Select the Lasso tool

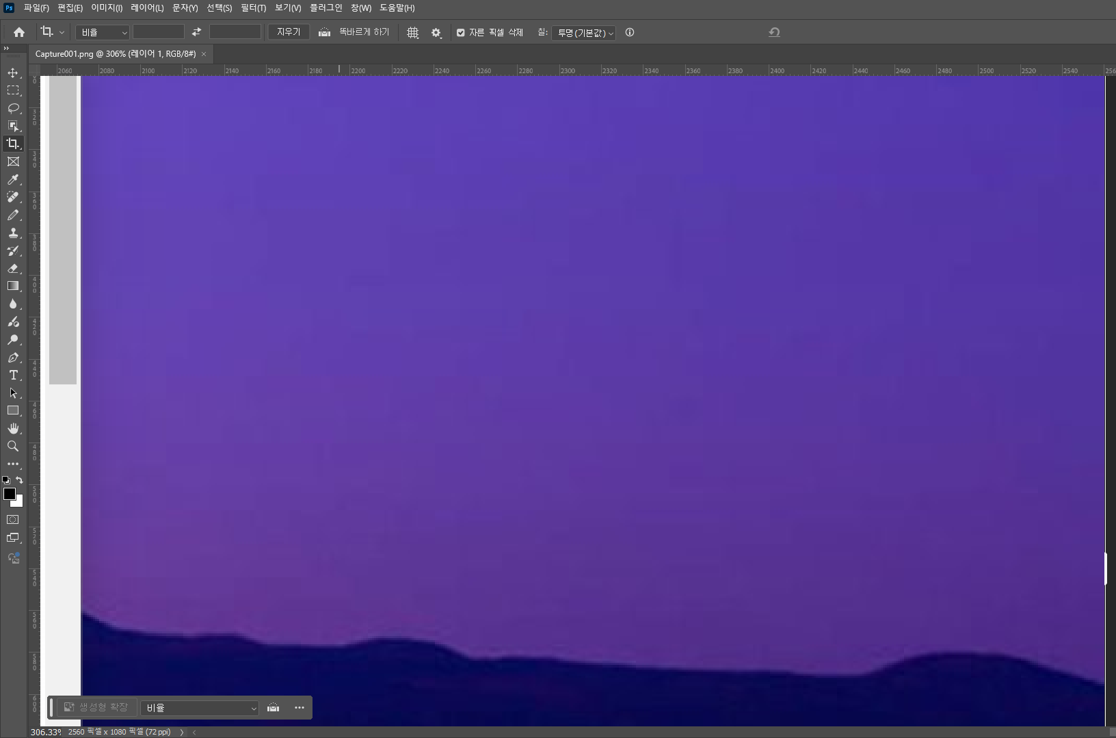(13, 108)
